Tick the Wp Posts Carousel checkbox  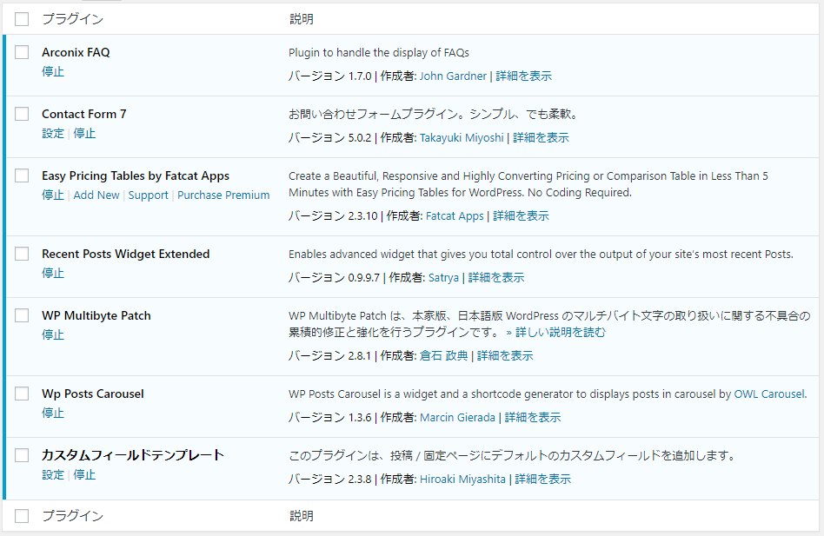[22, 394]
